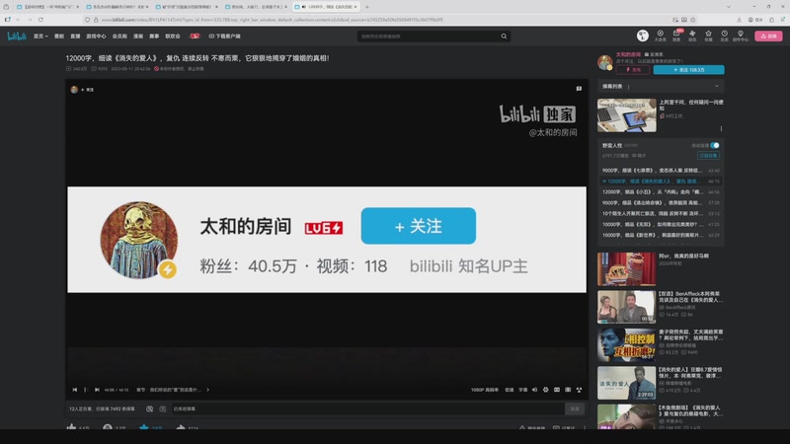Viewport: 790px width, 444px height.
Task: Open the 消失的爱人 2:29:03 movie thumbnail
Action: click(627, 383)
